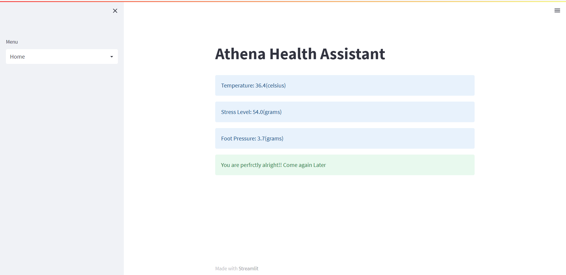Open the Menu selectbox in the sidebar
Image resolution: width=566 pixels, height=275 pixels.
pos(62,57)
